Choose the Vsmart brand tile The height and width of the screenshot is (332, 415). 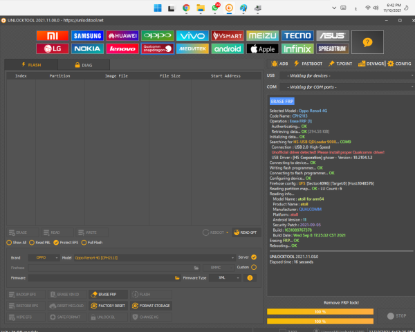(x=228, y=36)
